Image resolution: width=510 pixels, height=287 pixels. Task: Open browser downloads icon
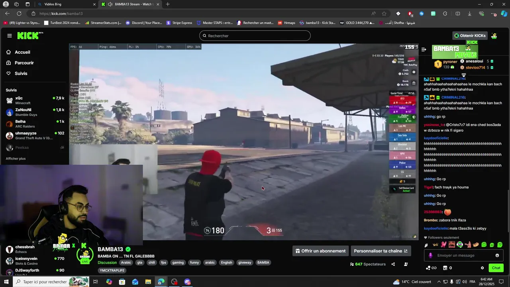(x=469, y=14)
